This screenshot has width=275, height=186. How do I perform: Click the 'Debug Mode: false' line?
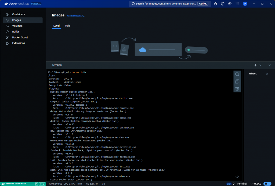[60, 85]
